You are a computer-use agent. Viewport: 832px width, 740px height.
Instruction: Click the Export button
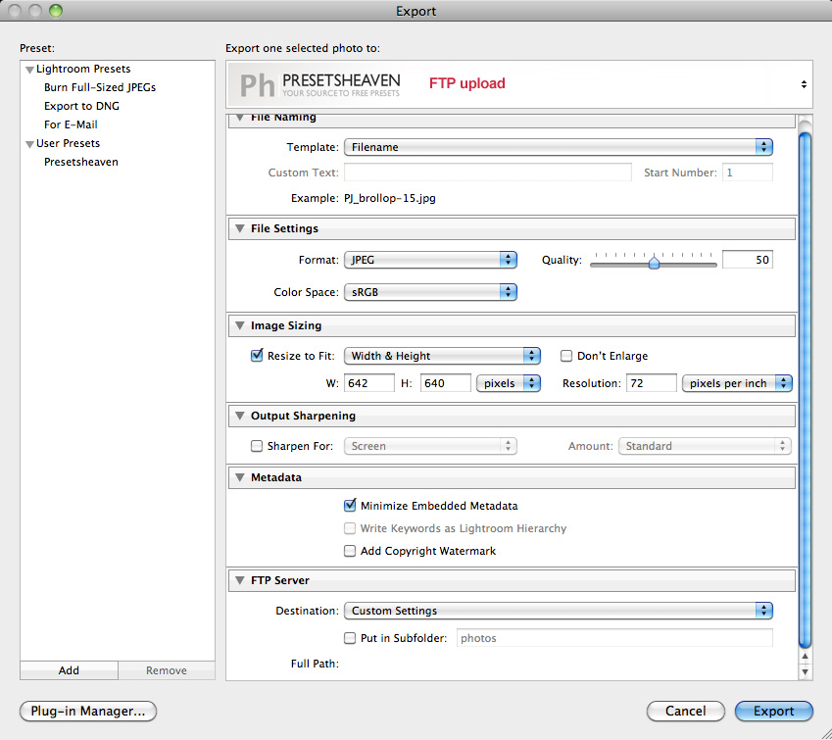[x=773, y=711]
